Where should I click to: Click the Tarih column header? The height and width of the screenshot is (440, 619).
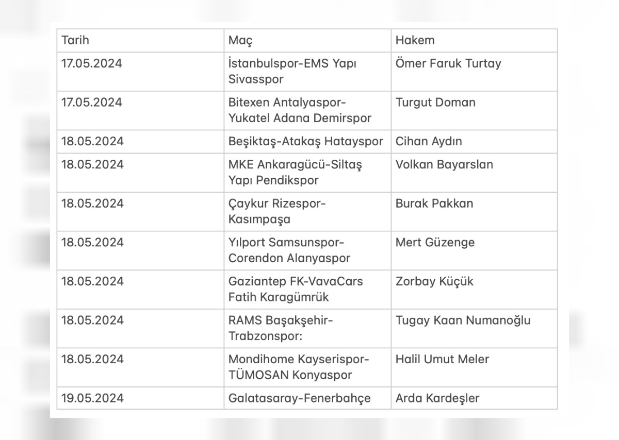[x=75, y=40]
